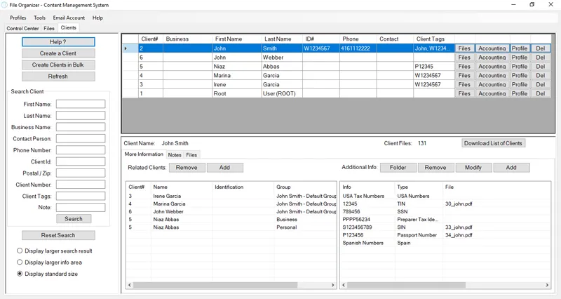The width and height of the screenshot is (561, 299).
Task: Click the Additional Info Add button
Action: (x=511, y=168)
